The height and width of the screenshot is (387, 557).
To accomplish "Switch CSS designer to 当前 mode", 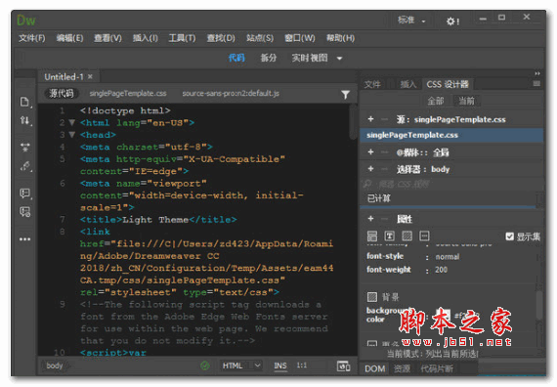I will coord(466,102).
